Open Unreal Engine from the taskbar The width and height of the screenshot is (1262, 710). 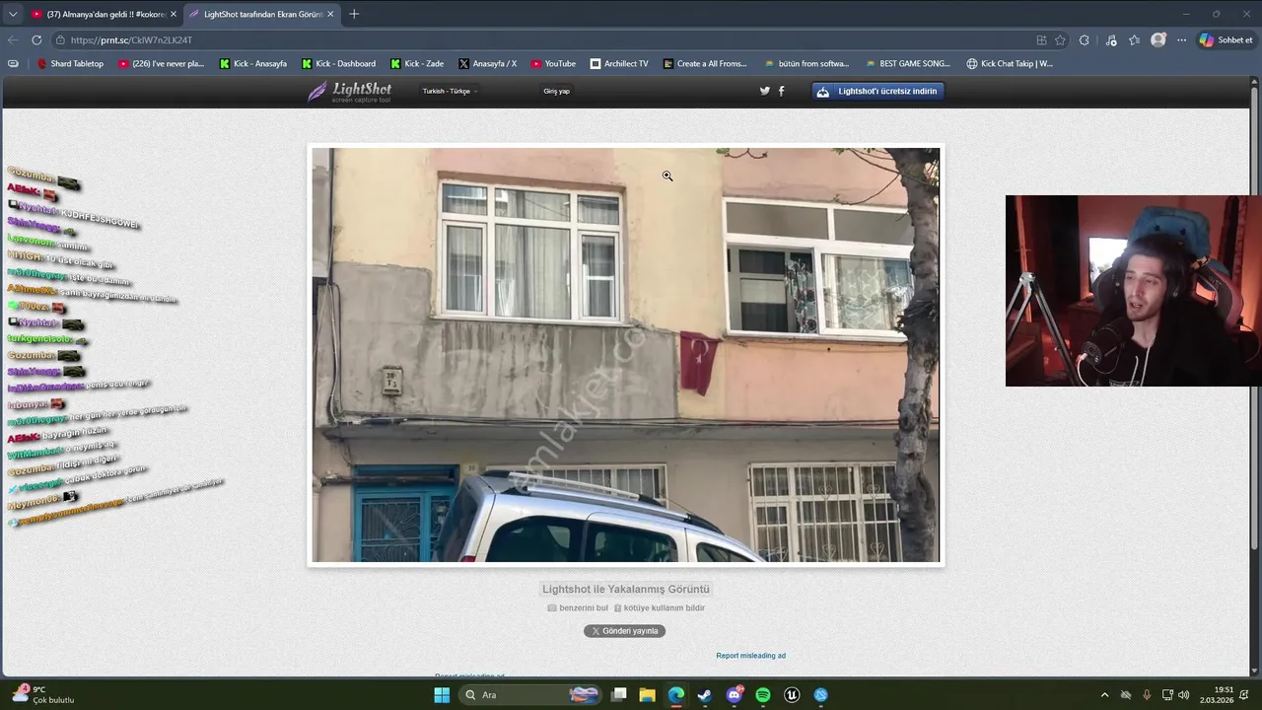tap(792, 695)
